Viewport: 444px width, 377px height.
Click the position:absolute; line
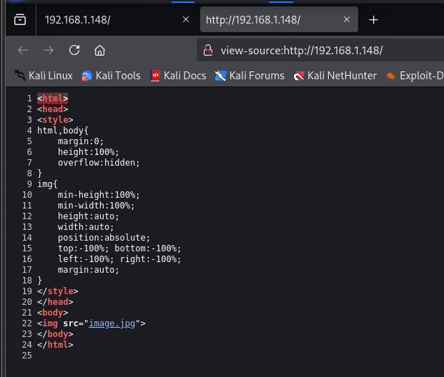[x=104, y=238]
